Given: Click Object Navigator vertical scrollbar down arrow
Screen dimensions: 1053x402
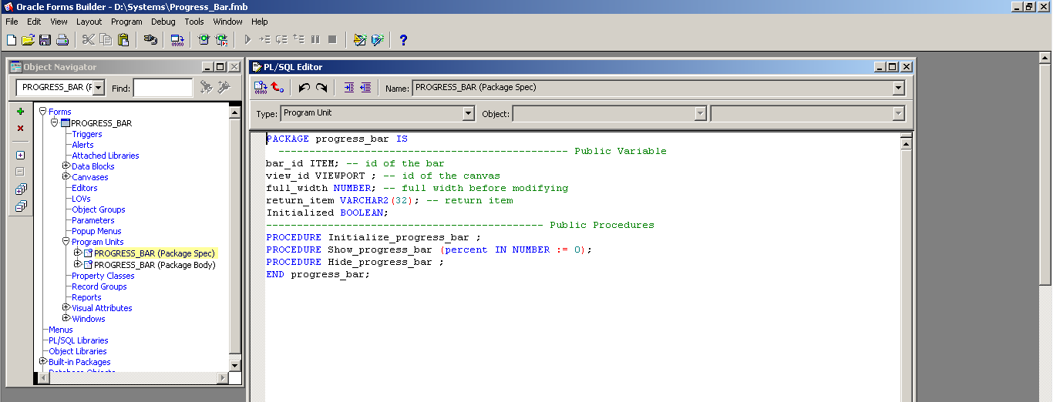Looking at the screenshot, I should click(236, 365).
